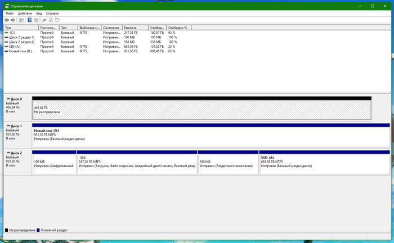Sort by the Свободно % column header

(x=178, y=27)
